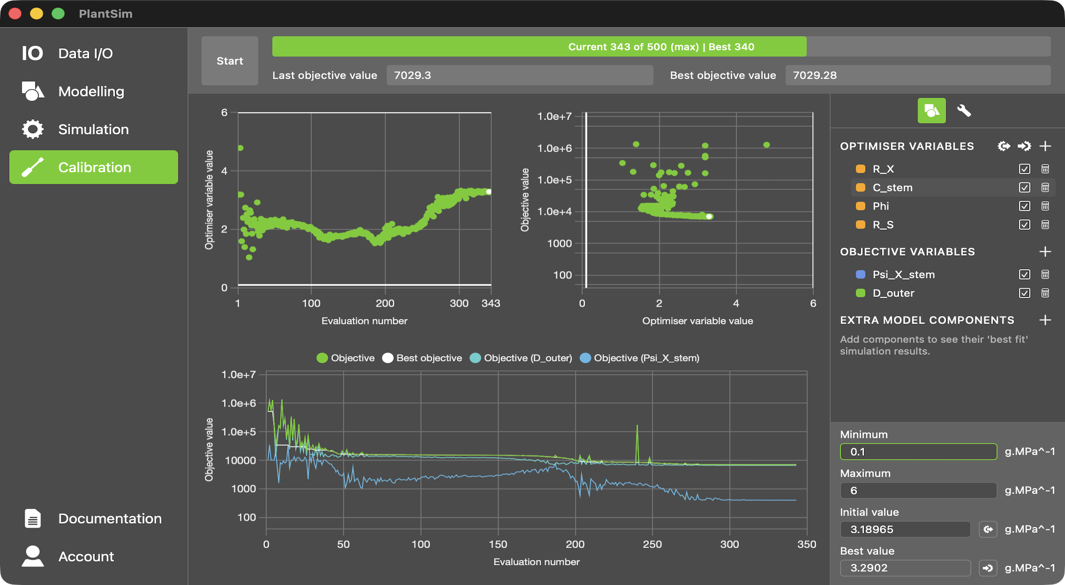Click the arrow button beside Best value
1065x585 pixels.
pos(988,568)
